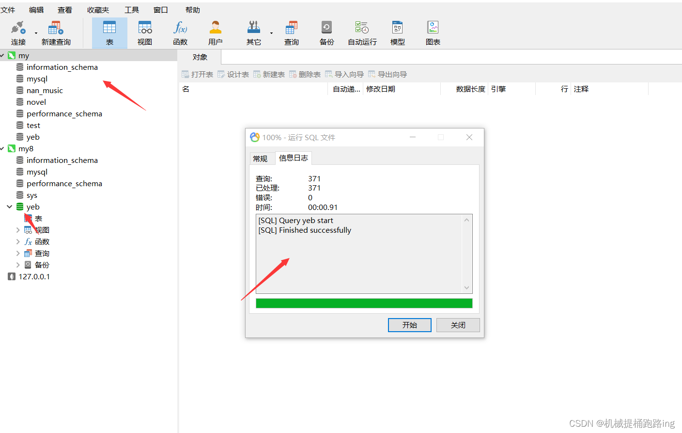This screenshot has width=682, height=433.
Task: Click 设计表 design table action
Action: point(233,74)
